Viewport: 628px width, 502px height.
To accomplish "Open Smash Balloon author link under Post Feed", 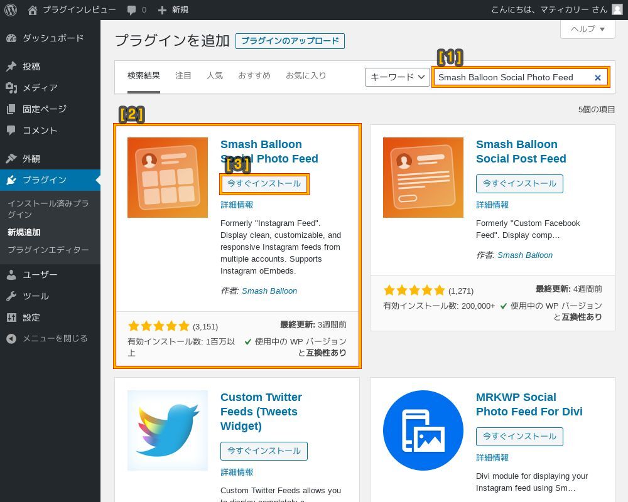I will (x=525, y=255).
